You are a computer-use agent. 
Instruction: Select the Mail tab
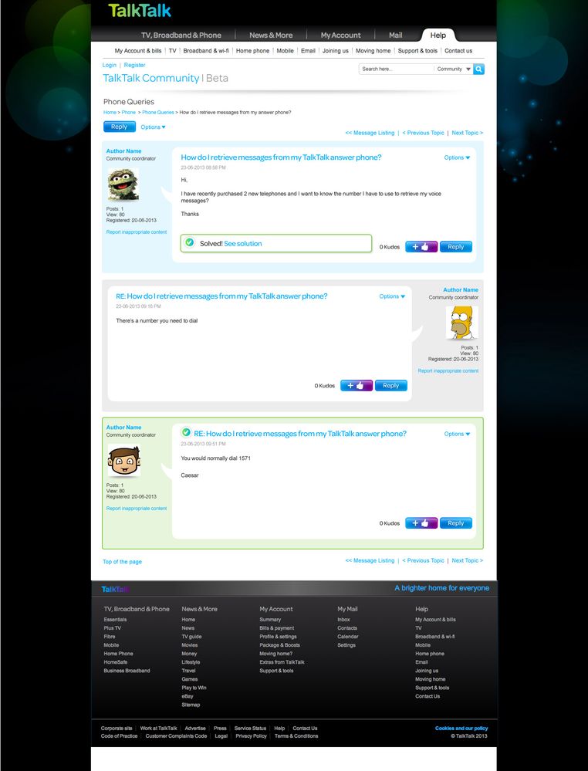(x=396, y=36)
